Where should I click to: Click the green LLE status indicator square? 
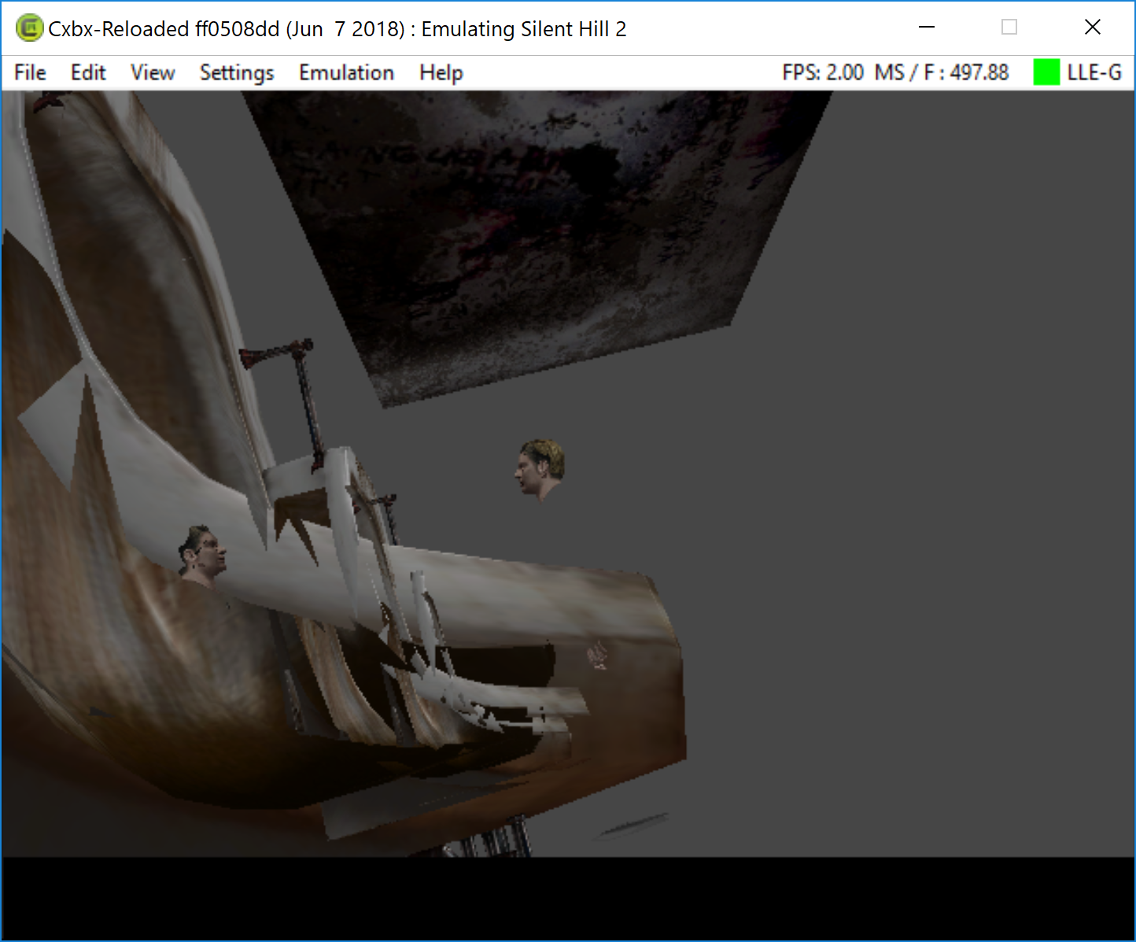(x=1046, y=72)
